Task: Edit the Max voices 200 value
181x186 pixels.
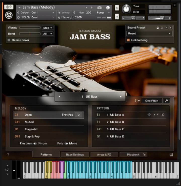Action: point(88,13)
